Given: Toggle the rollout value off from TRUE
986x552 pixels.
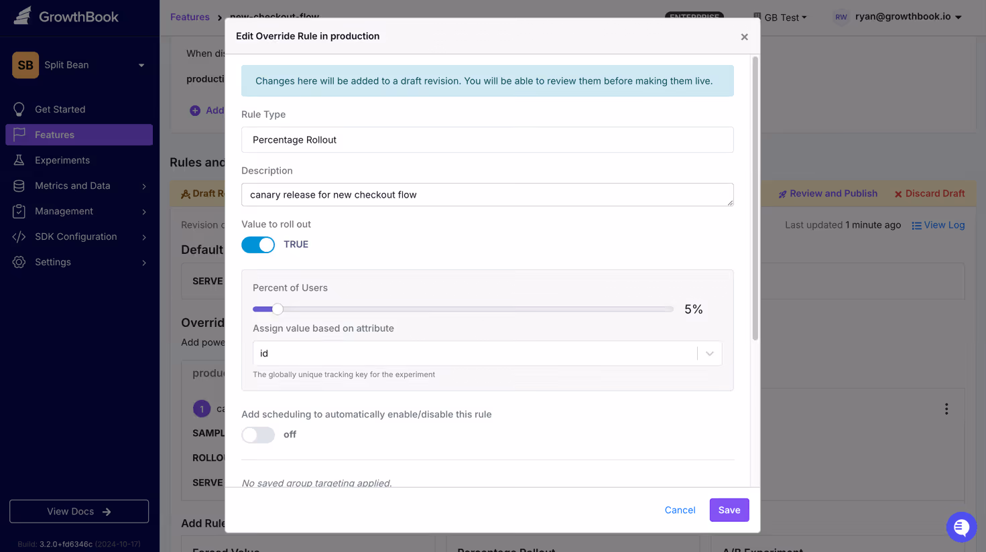Looking at the screenshot, I should point(257,245).
